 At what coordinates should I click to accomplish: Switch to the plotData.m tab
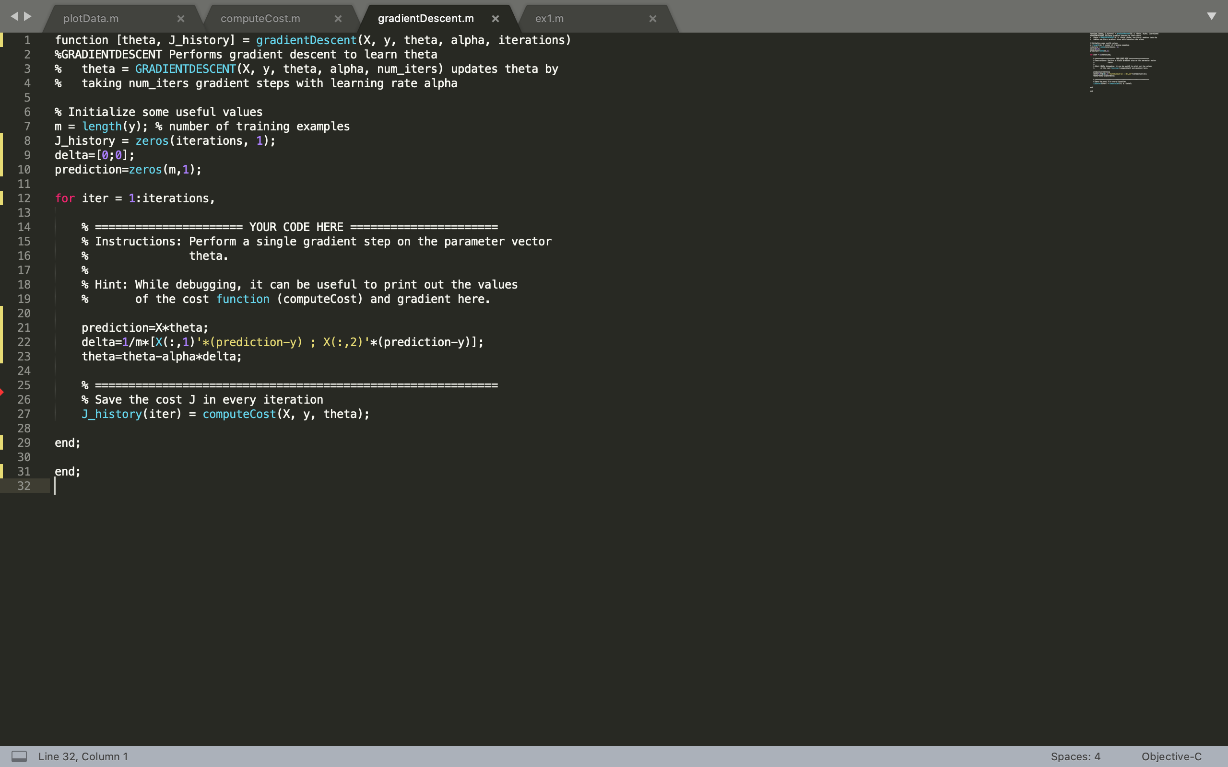90,18
